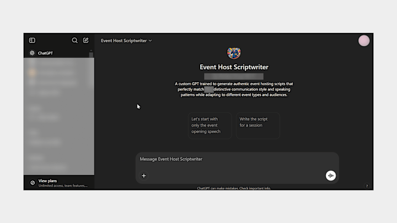Click the ChatGPT logo icon in sidebar
Image resolution: width=397 pixels, height=223 pixels.
pyautogui.click(x=32, y=53)
